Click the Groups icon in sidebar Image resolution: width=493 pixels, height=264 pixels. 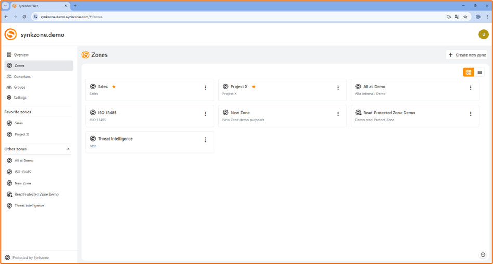[x=9, y=87]
